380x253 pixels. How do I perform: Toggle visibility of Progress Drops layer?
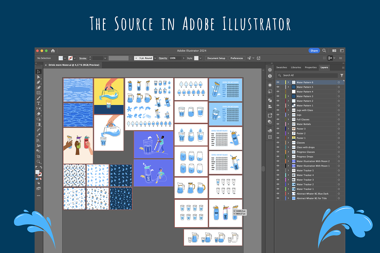[278, 157]
